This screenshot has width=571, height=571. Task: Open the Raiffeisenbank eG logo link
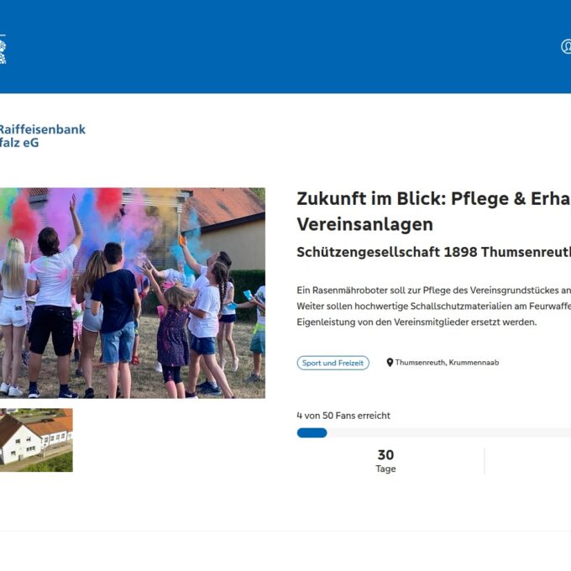(x=43, y=136)
